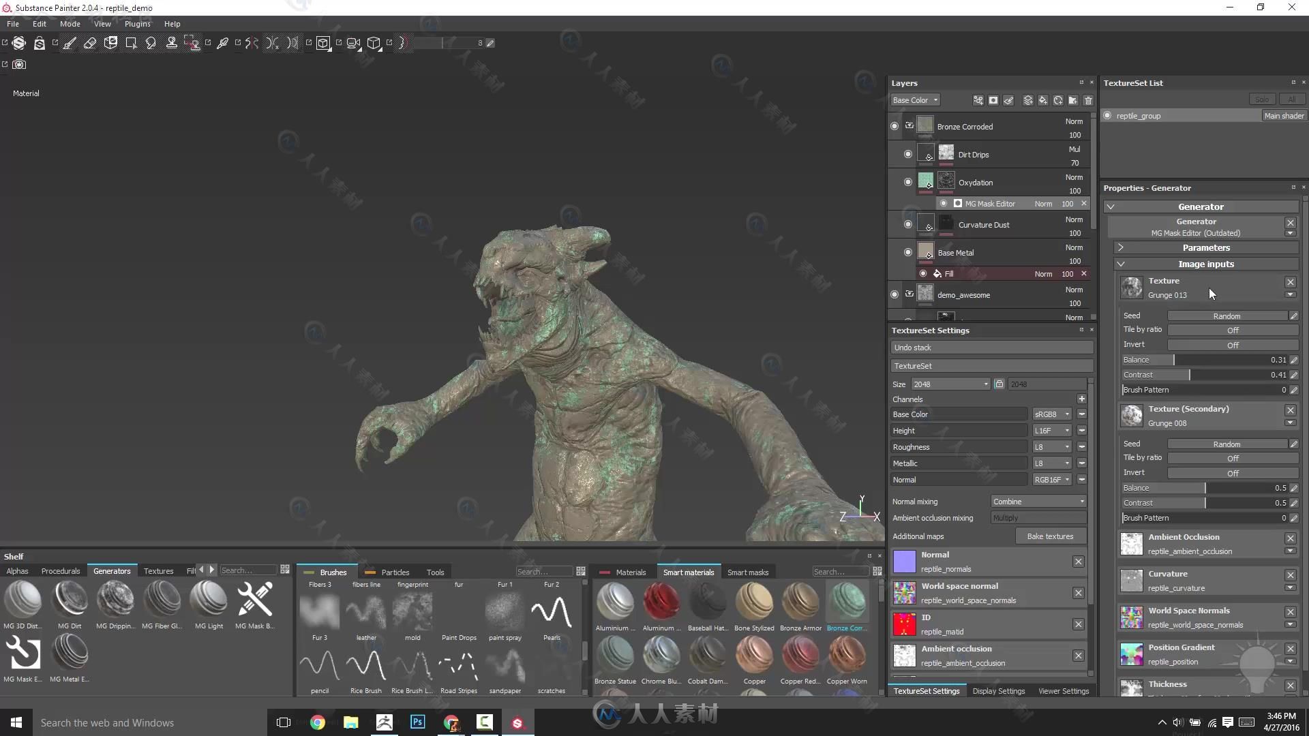Toggle visibility of Base Metal layer
Image resolution: width=1309 pixels, height=736 pixels.
click(906, 253)
